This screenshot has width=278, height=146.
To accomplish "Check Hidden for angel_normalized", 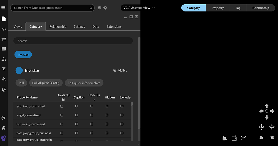I will point(107,115).
